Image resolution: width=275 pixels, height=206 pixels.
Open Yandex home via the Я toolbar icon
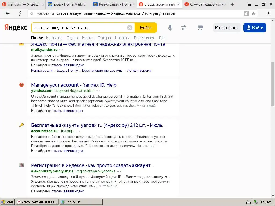[20, 13]
